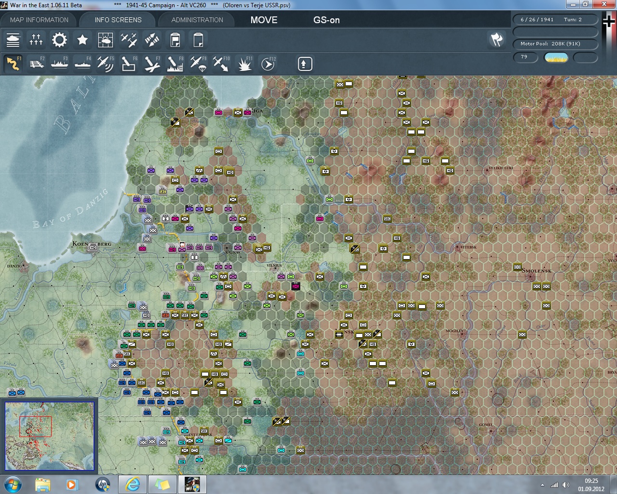Click the Vilnius city label on map

tap(274, 266)
